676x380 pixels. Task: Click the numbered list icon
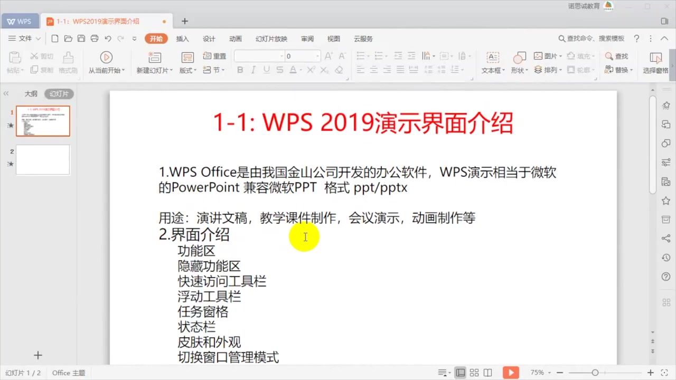[378, 56]
